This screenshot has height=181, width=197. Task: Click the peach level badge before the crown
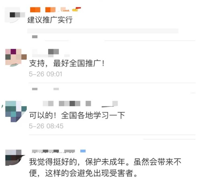point(65,9)
